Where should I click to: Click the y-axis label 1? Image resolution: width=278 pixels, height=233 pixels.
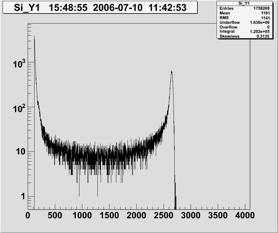[x=23, y=197]
